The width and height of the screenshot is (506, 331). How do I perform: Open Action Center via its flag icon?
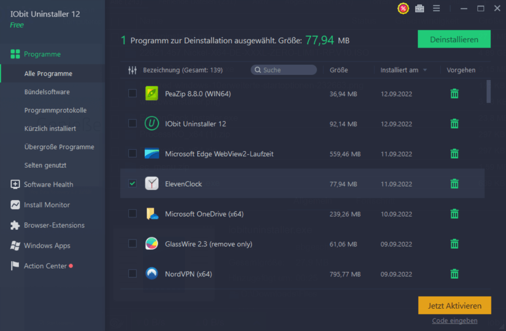(x=14, y=266)
